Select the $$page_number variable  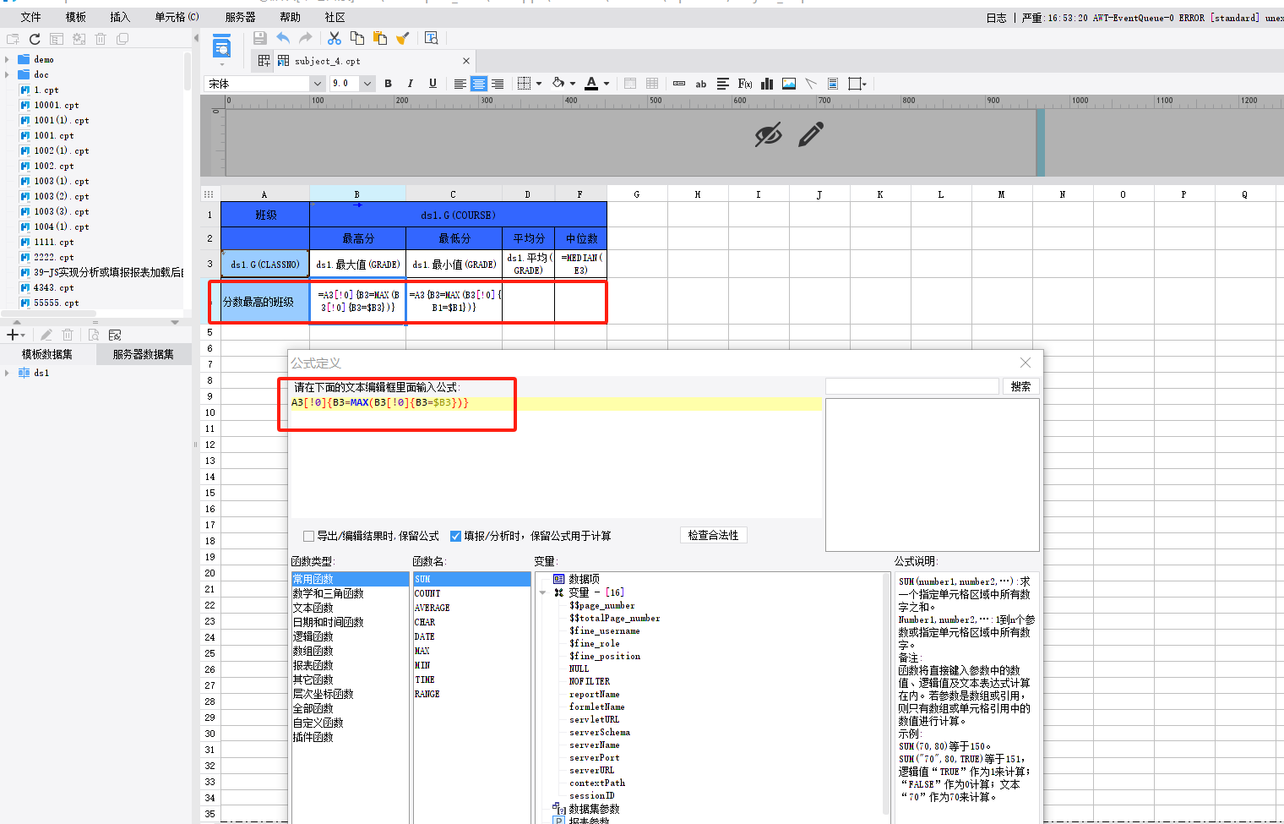click(601, 605)
